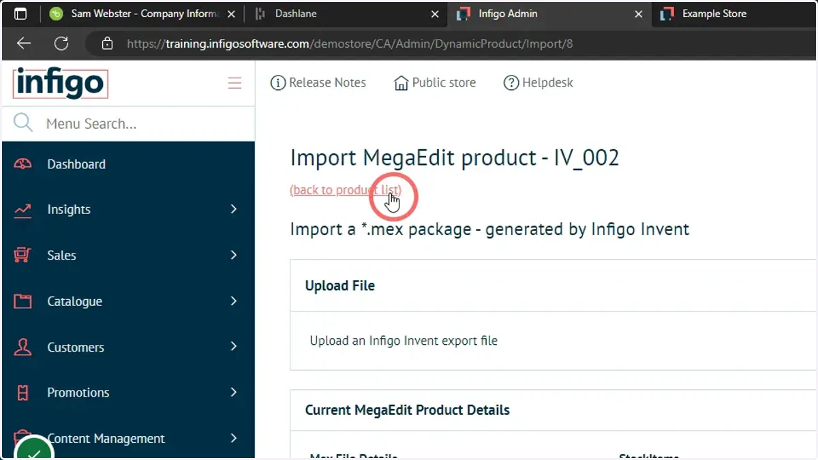Image resolution: width=818 pixels, height=460 pixels.
Task: Click Upload an Infigo Invent export file text
Action: (404, 341)
